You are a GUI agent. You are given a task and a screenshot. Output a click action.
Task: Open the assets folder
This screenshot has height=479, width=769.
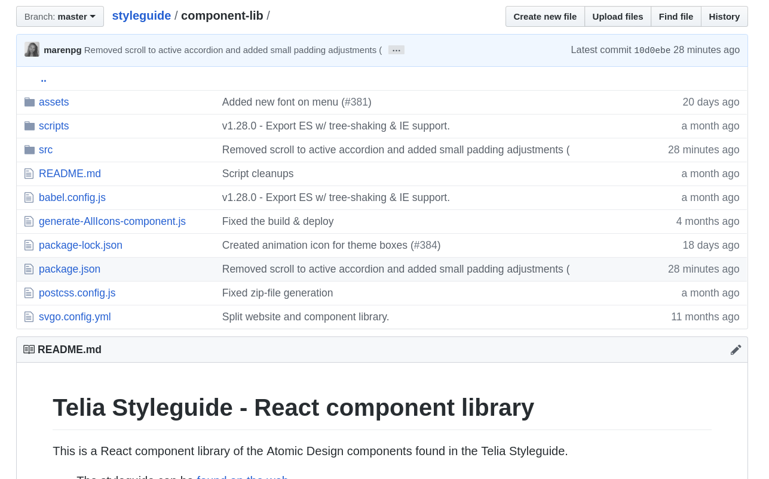pyautogui.click(x=54, y=102)
